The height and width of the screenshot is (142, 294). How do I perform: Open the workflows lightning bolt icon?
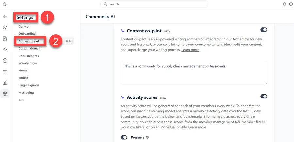coord(5,50)
